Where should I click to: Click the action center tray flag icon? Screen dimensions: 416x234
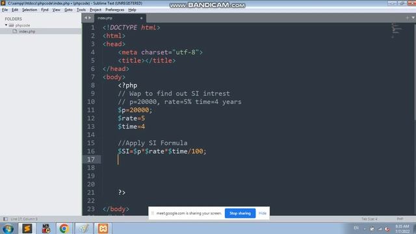[372, 229]
